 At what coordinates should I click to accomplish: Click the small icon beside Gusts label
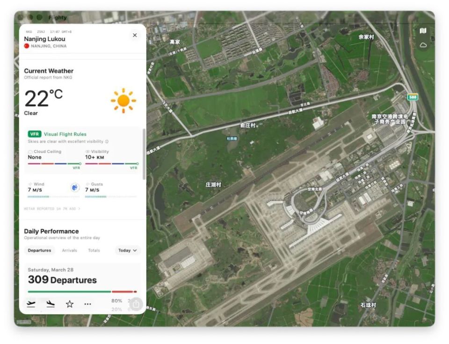(x=87, y=184)
